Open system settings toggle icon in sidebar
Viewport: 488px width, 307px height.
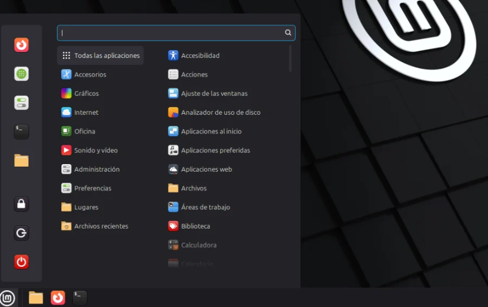click(21, 103)
